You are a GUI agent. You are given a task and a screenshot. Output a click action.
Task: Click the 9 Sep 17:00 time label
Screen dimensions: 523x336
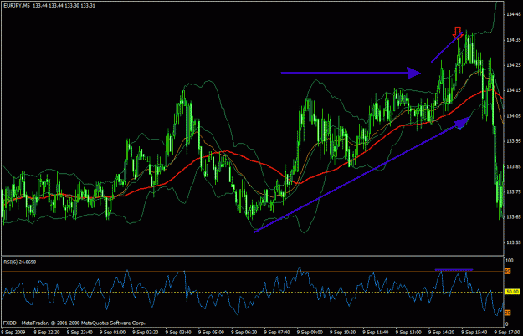coord(507,332)
